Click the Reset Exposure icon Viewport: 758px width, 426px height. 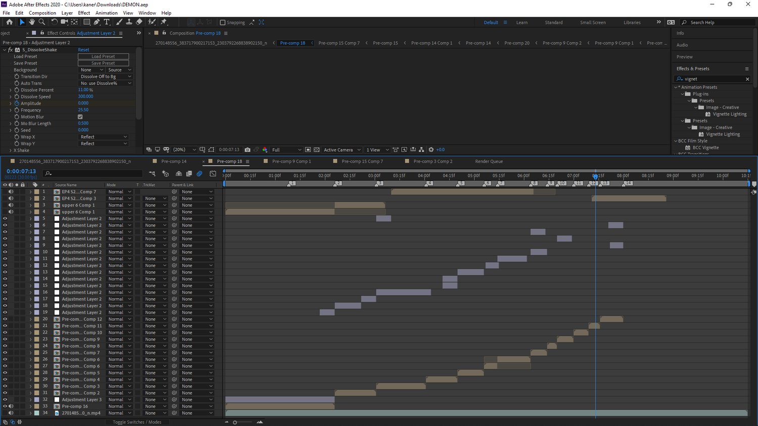click(431, 150)
